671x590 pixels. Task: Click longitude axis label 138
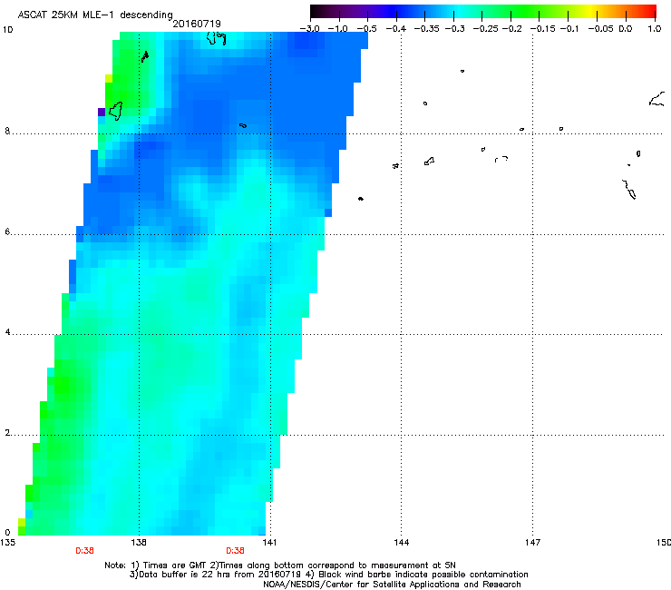point(139,543)
